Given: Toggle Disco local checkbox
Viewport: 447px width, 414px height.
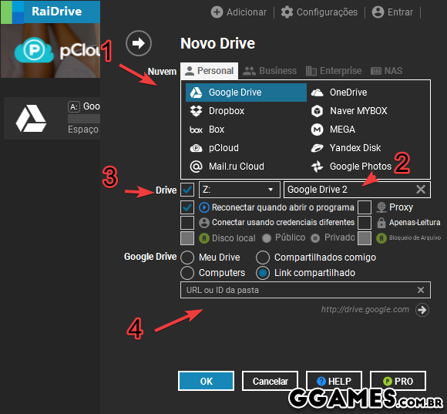Looking at the screenshot, I should point(187,238).
